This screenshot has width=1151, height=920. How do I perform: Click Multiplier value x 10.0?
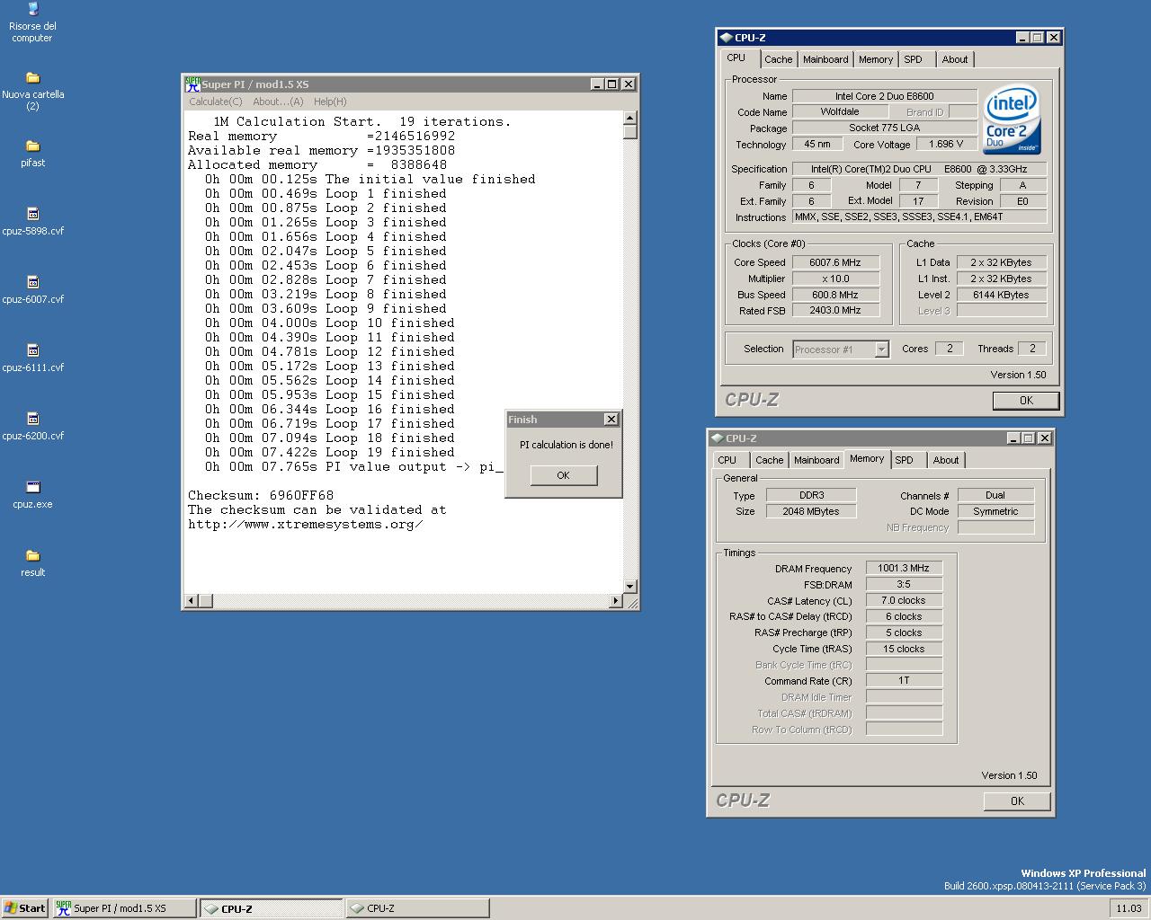835,279
